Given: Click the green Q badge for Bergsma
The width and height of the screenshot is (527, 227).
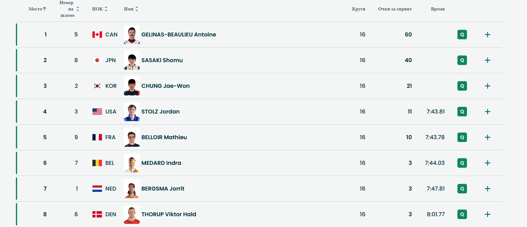Looking at the screenshot, I should click(462, 189).
